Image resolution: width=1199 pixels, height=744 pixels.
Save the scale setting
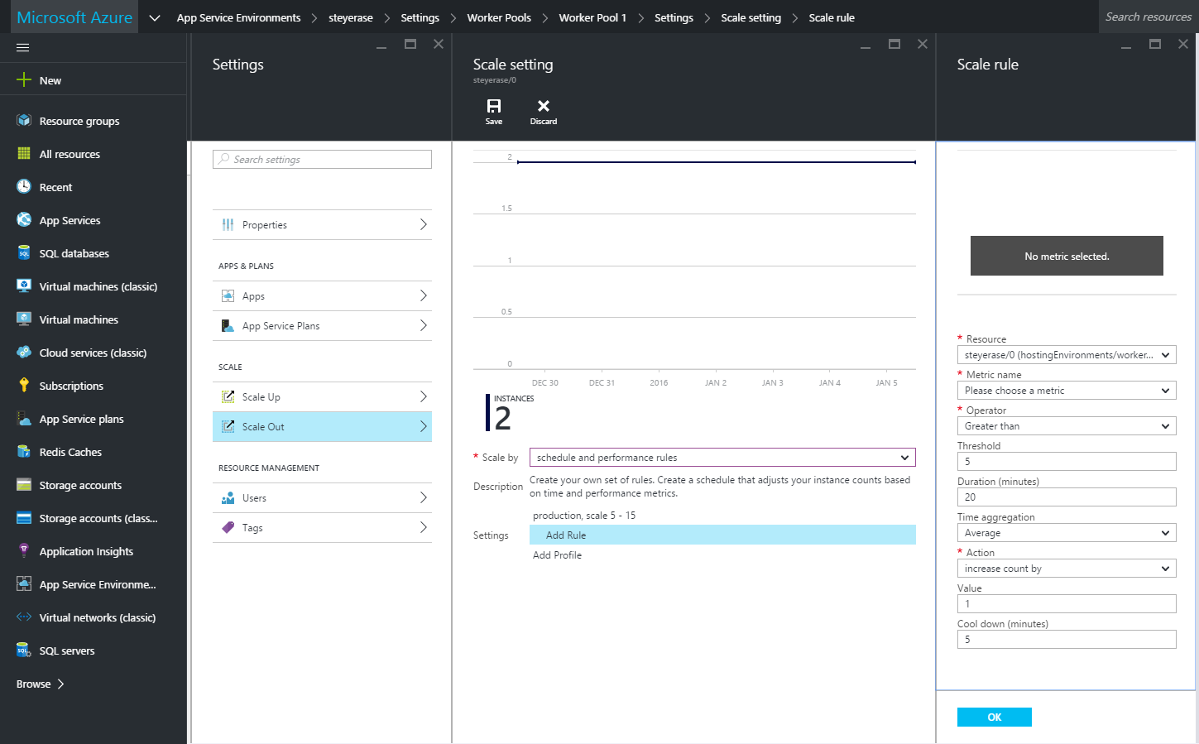coord(494,111)
